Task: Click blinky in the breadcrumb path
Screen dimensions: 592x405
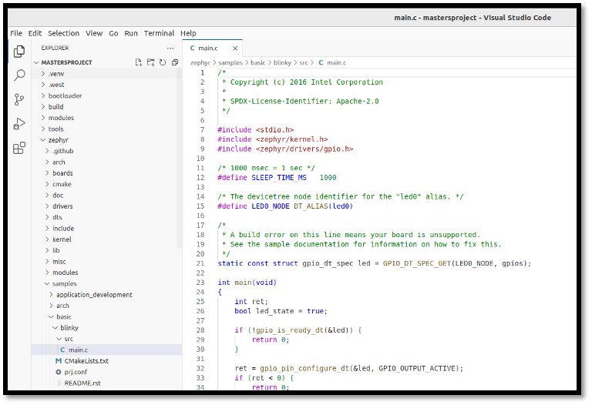Action: coord(282,62)
